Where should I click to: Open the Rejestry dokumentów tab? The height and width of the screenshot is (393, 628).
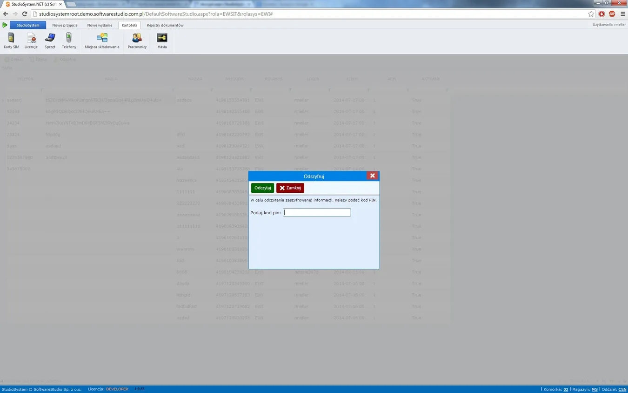(x=165, y=25)
